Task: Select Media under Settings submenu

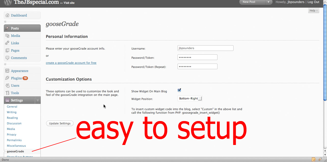Action: [11, 129]
